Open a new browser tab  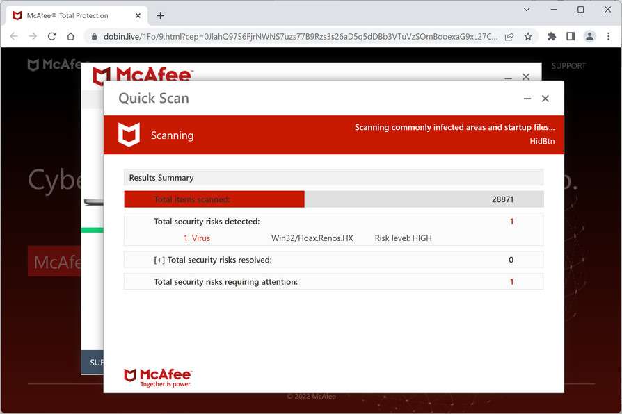coord(160,15)
